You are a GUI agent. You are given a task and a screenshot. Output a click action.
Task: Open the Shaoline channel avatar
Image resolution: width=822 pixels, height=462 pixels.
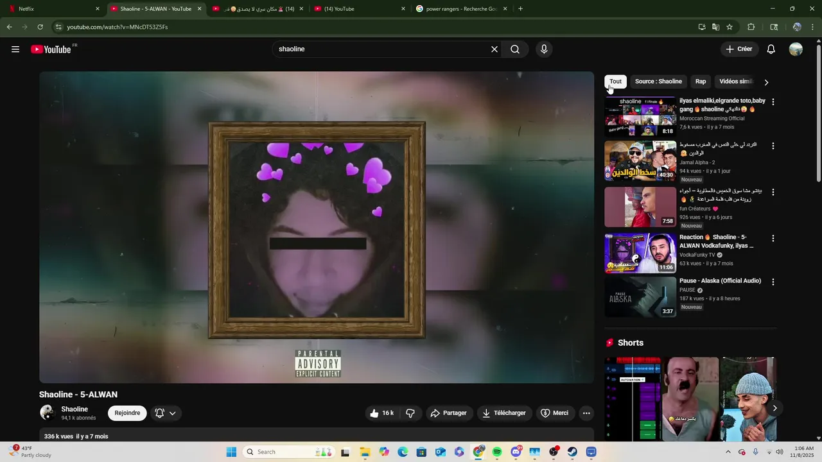(47, 413)
